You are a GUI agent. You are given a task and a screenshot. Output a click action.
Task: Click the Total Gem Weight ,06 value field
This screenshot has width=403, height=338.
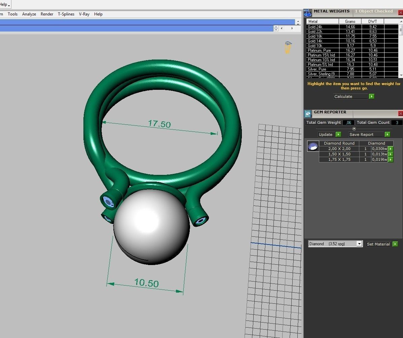coord(349,123)
